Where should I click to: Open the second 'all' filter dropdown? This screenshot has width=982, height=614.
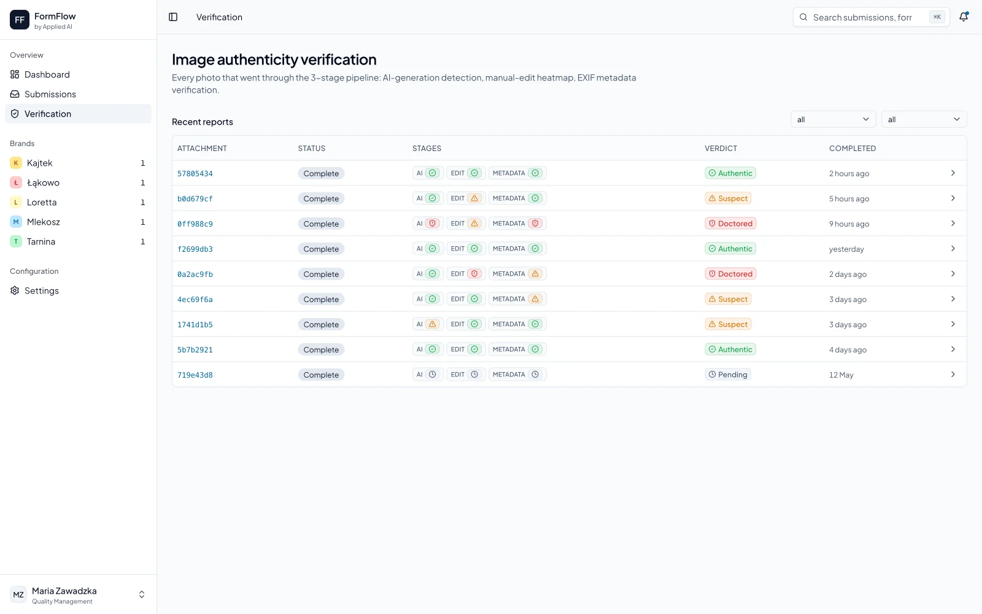(924, 119)
